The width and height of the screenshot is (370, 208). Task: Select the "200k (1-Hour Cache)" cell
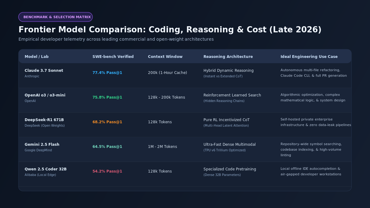[x=167, y=73]
